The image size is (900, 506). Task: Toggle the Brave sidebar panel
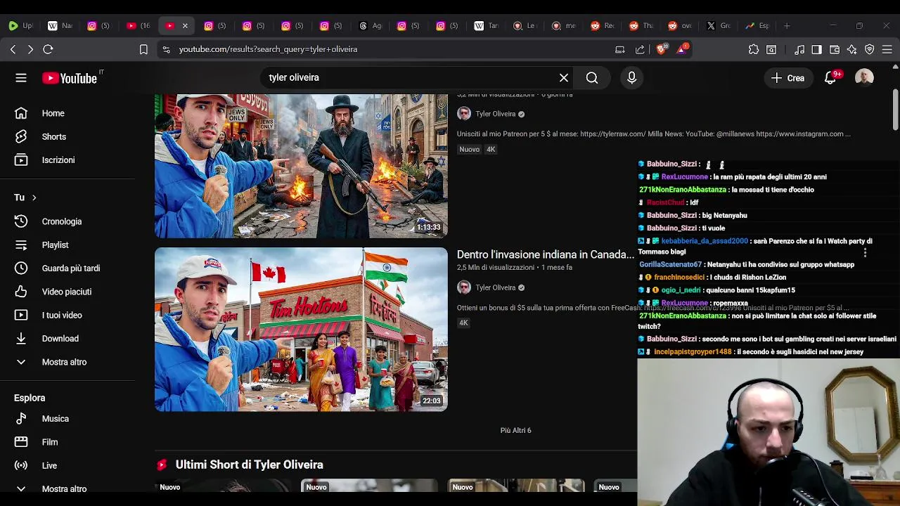pos(816,49)
